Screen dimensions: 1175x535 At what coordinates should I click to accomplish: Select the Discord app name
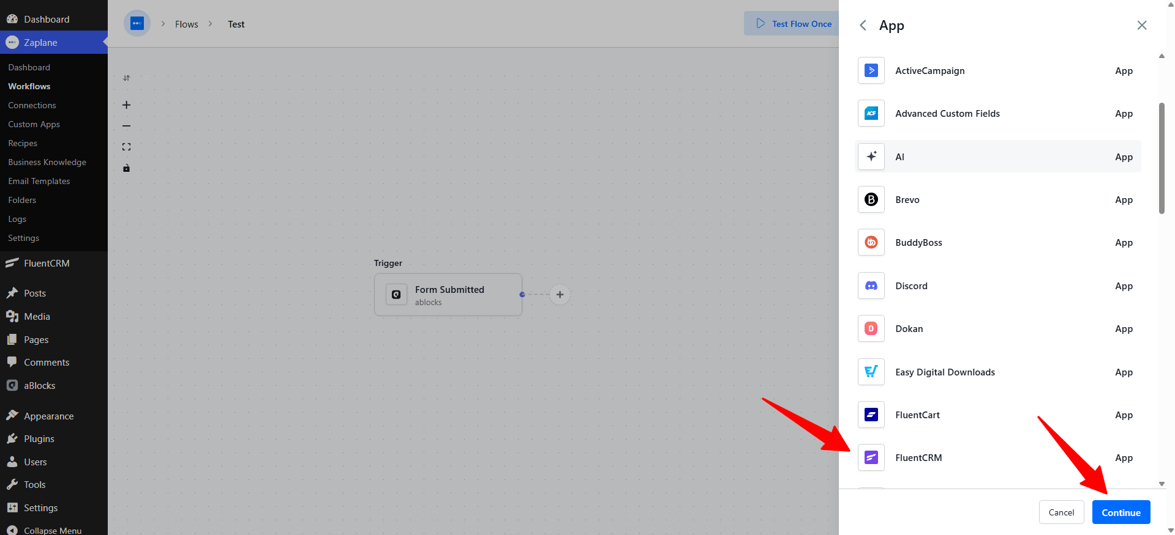[912, 286]
